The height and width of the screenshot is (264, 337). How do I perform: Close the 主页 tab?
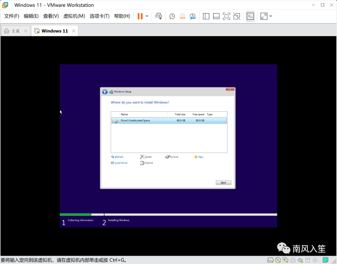[26, 31]
